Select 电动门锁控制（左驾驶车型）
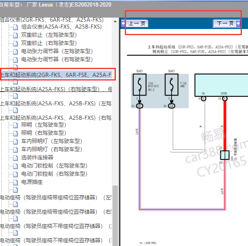The image size is (248, 246). click(54, 165)
